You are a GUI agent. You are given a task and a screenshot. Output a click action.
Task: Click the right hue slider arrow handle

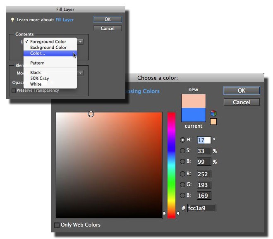(178, 213)
